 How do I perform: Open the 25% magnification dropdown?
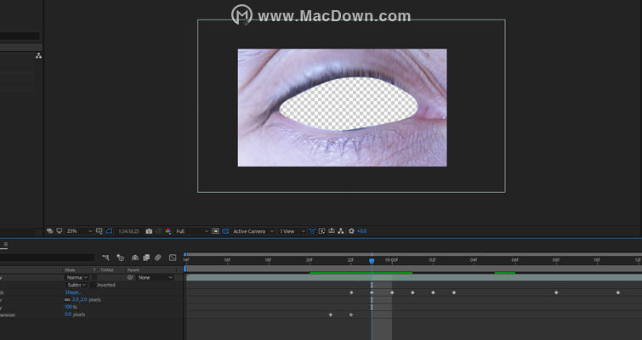coord(79,231)
